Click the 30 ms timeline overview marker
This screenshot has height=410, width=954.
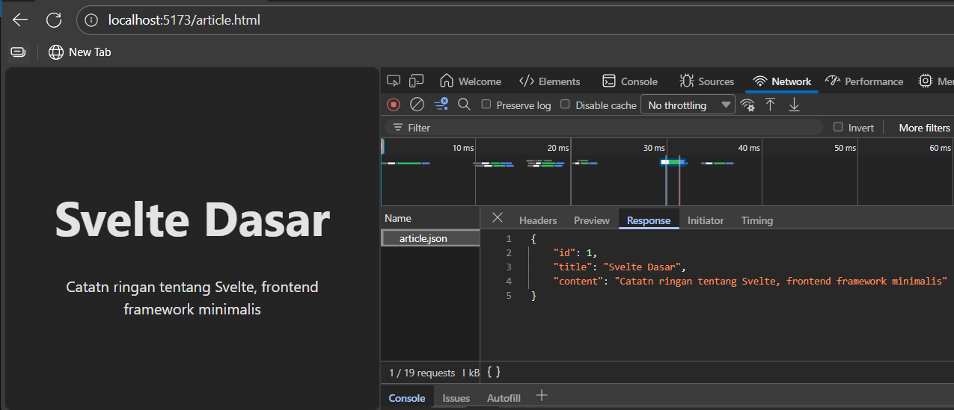pos(655,148)
